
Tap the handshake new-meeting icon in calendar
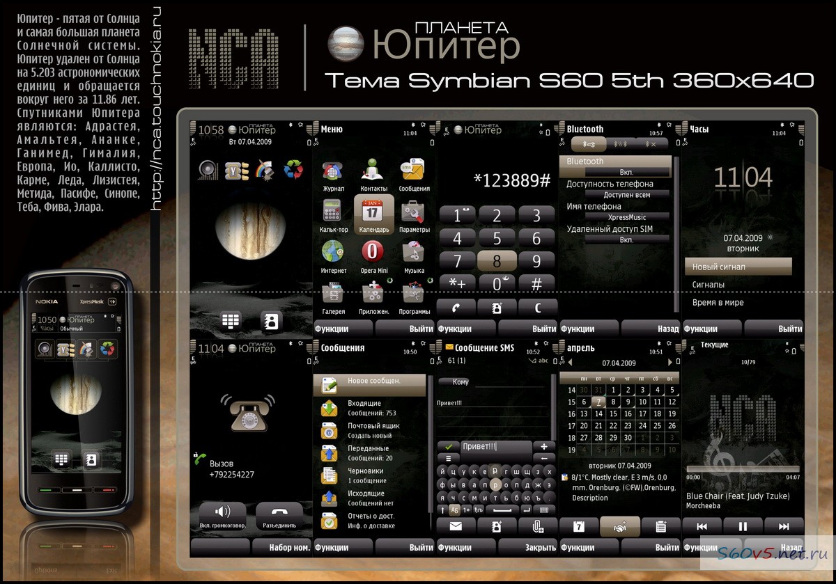(x=619, y=527)
